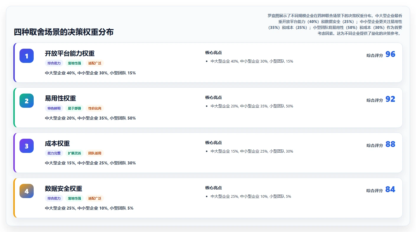Click the bold summary 中大型企业 25%, 中小型企业 10%, 小型团队 5%
This screenshot has height=232, width=416.
coord(89,208)
